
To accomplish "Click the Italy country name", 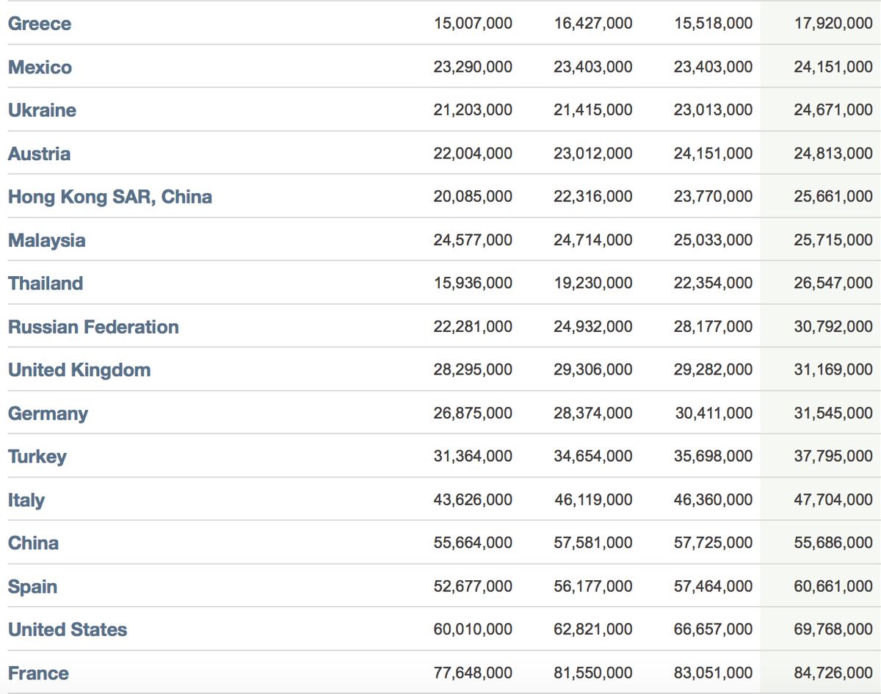I will pos(26,500).
